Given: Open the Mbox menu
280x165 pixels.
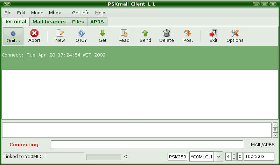Looking at the screenshot, I should click(x=55, y=13).
